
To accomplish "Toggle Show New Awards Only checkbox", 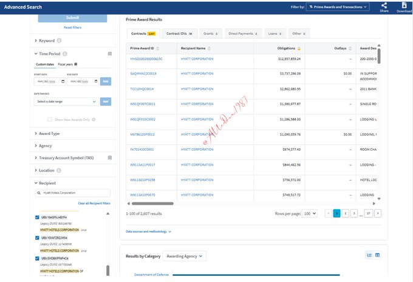I will tap(50, 119).
